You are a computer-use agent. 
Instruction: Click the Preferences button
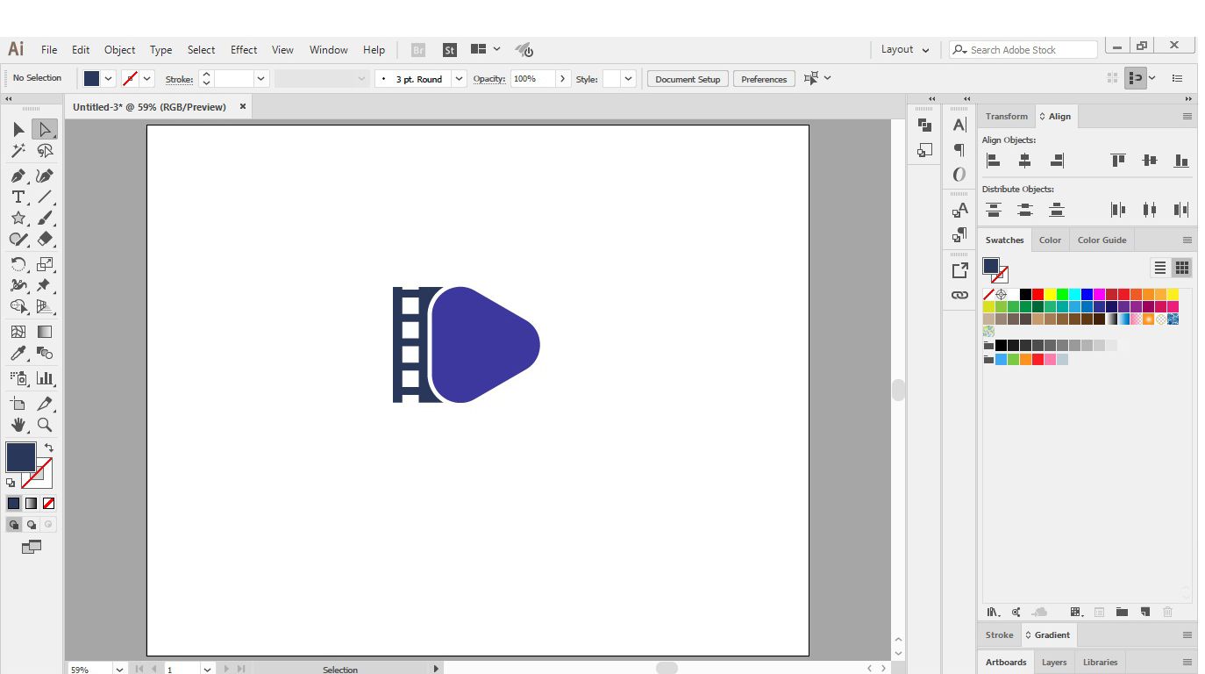[764, 79]
